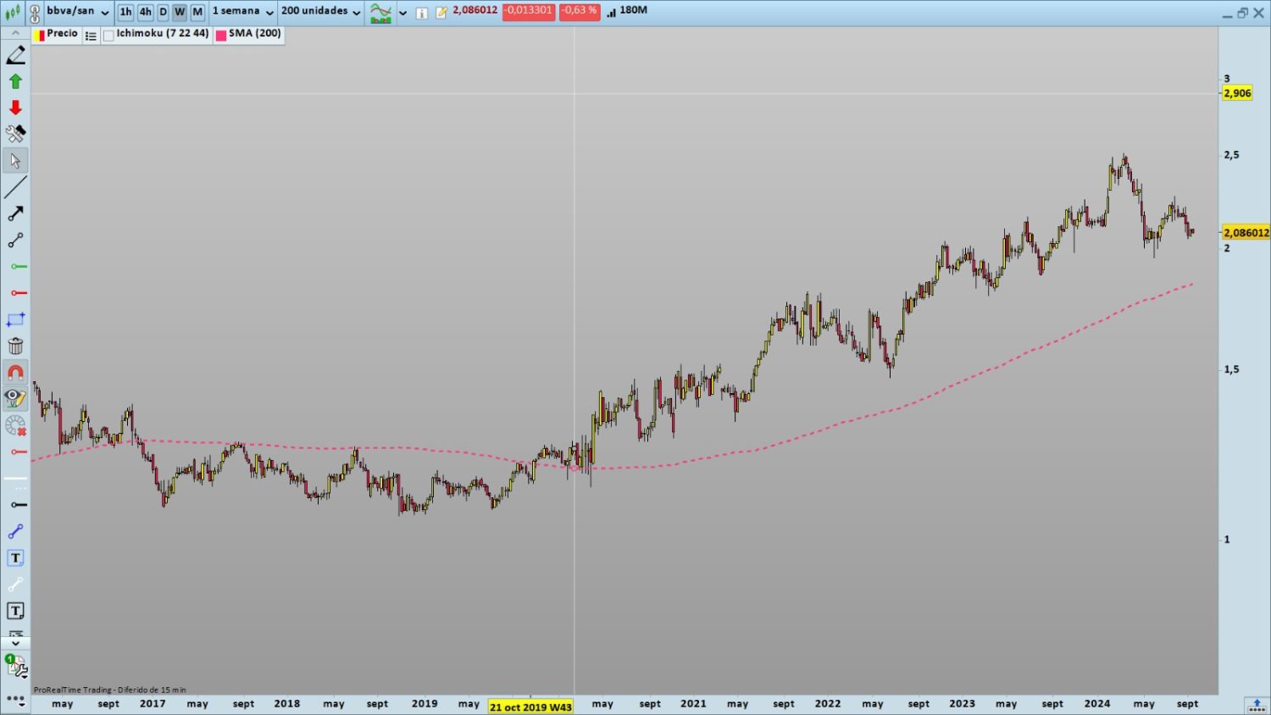Open the document settings wrench icon
The width and height of the screenshot is (1271, 715).
pyautogui.click(x=15, y=666)
